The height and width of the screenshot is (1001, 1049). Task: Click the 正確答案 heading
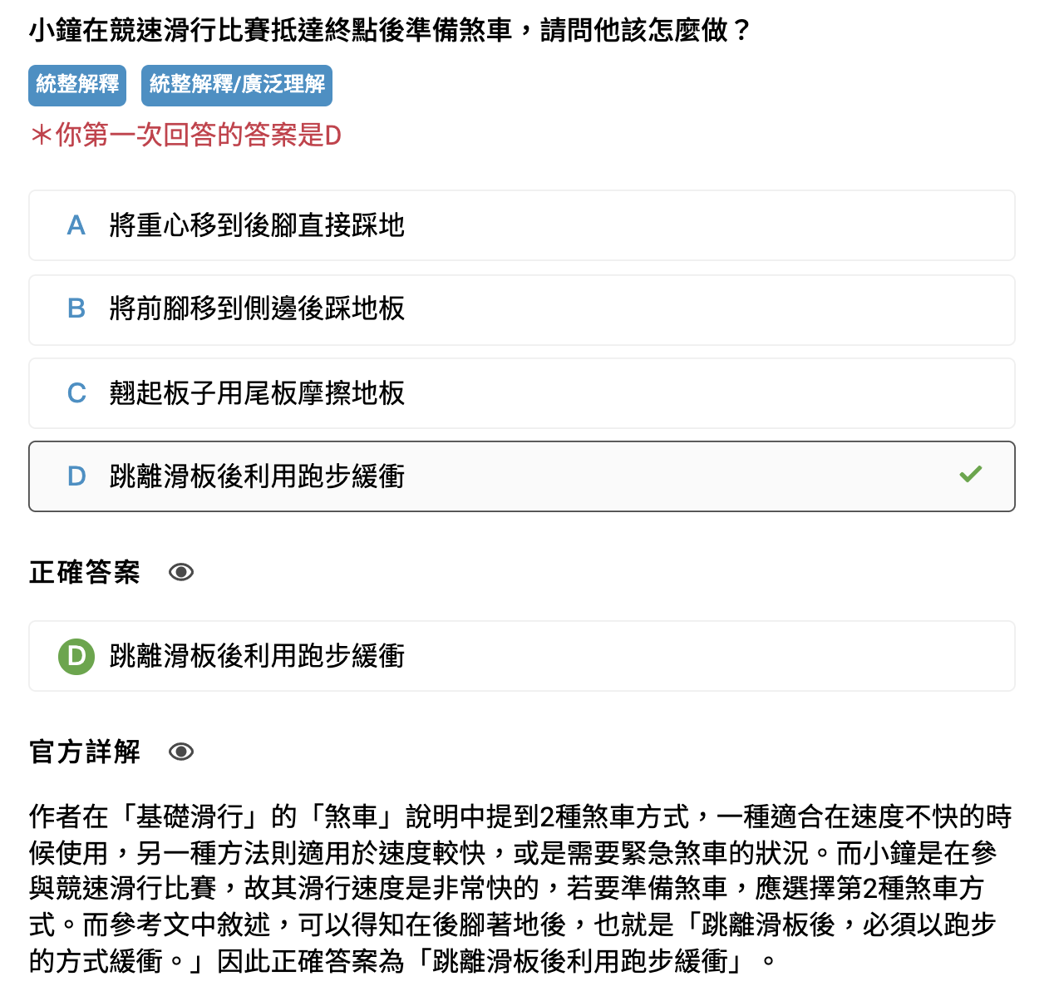[x=85, y=572]
